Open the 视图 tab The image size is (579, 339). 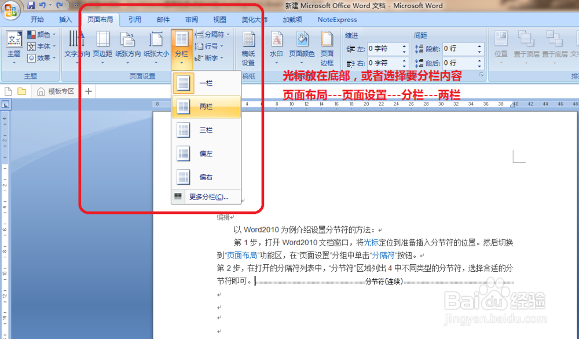point(219,20)
